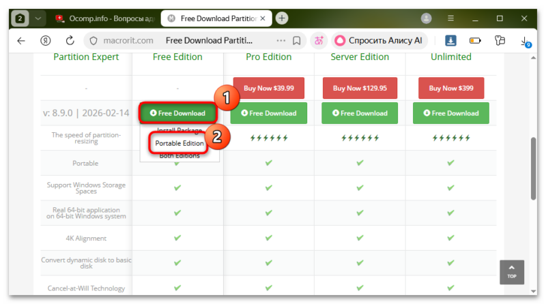The height and width of the screenshot is (304, 546).
Task: Click the vertical page scrollbar thumb
Action: (x=533, y=168)
